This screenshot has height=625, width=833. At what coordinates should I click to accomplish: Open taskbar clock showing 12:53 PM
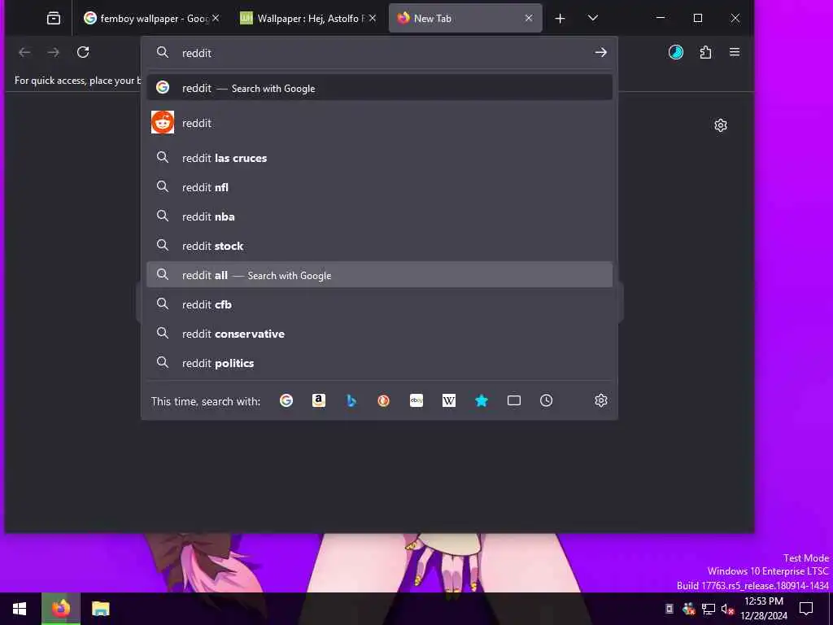(x=764, y=609)
